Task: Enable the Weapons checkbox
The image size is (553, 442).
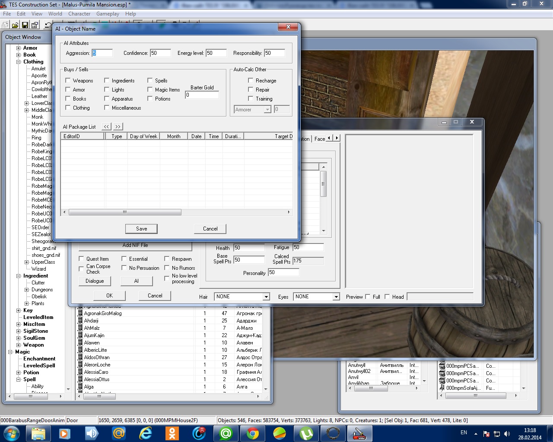Action: point(68,80)
